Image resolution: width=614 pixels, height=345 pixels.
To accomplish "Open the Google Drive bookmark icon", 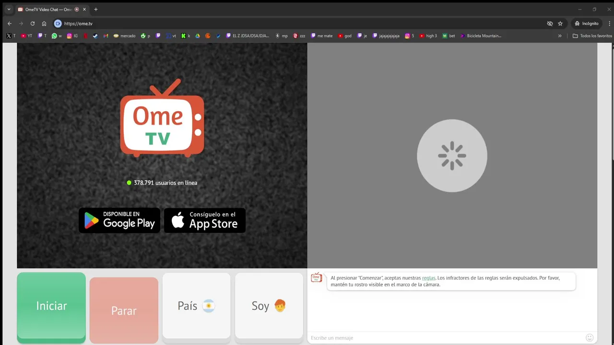I will click(197, 36).
